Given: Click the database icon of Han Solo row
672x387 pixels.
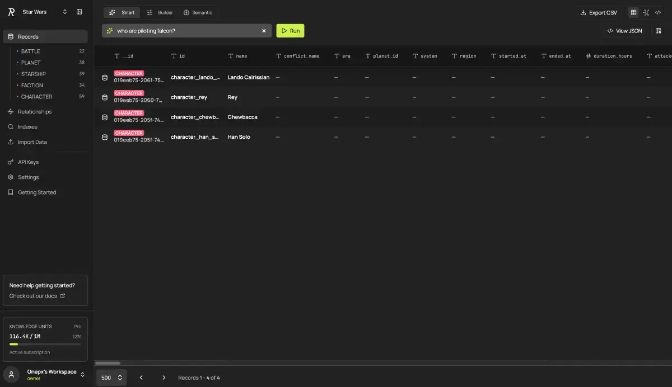Looking at the screenshot, I should [x=105, y=137].
